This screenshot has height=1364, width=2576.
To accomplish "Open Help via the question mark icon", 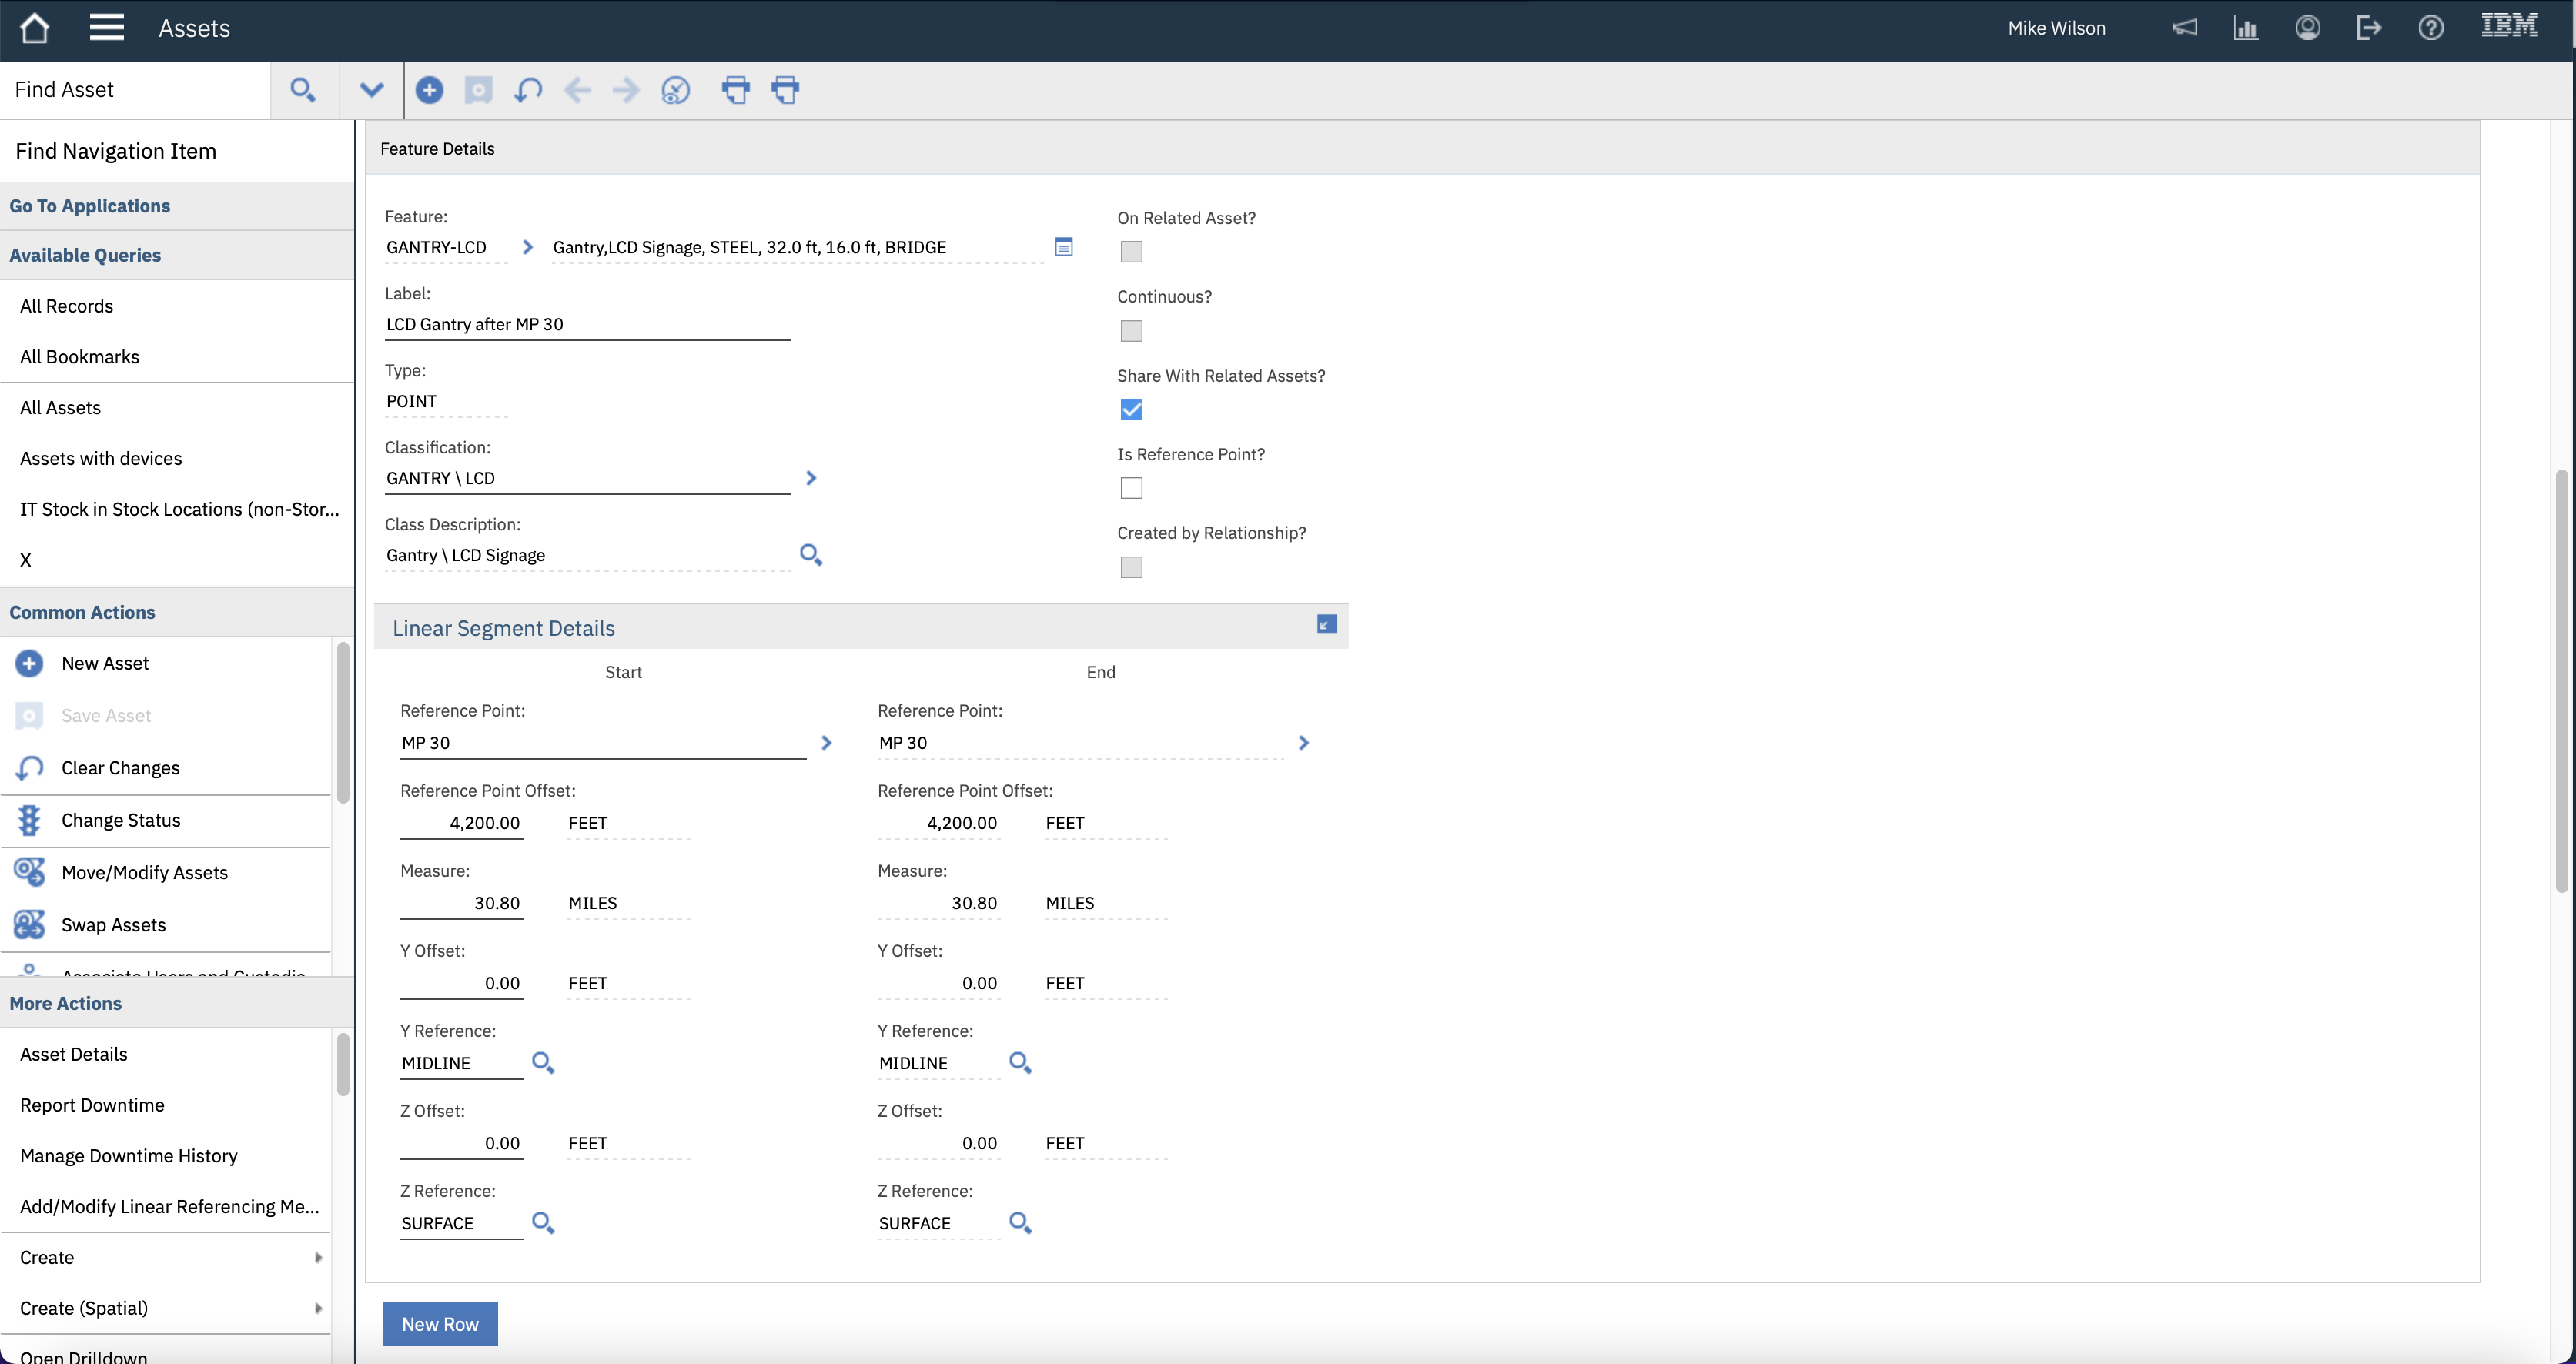I will click(2432, 28).
